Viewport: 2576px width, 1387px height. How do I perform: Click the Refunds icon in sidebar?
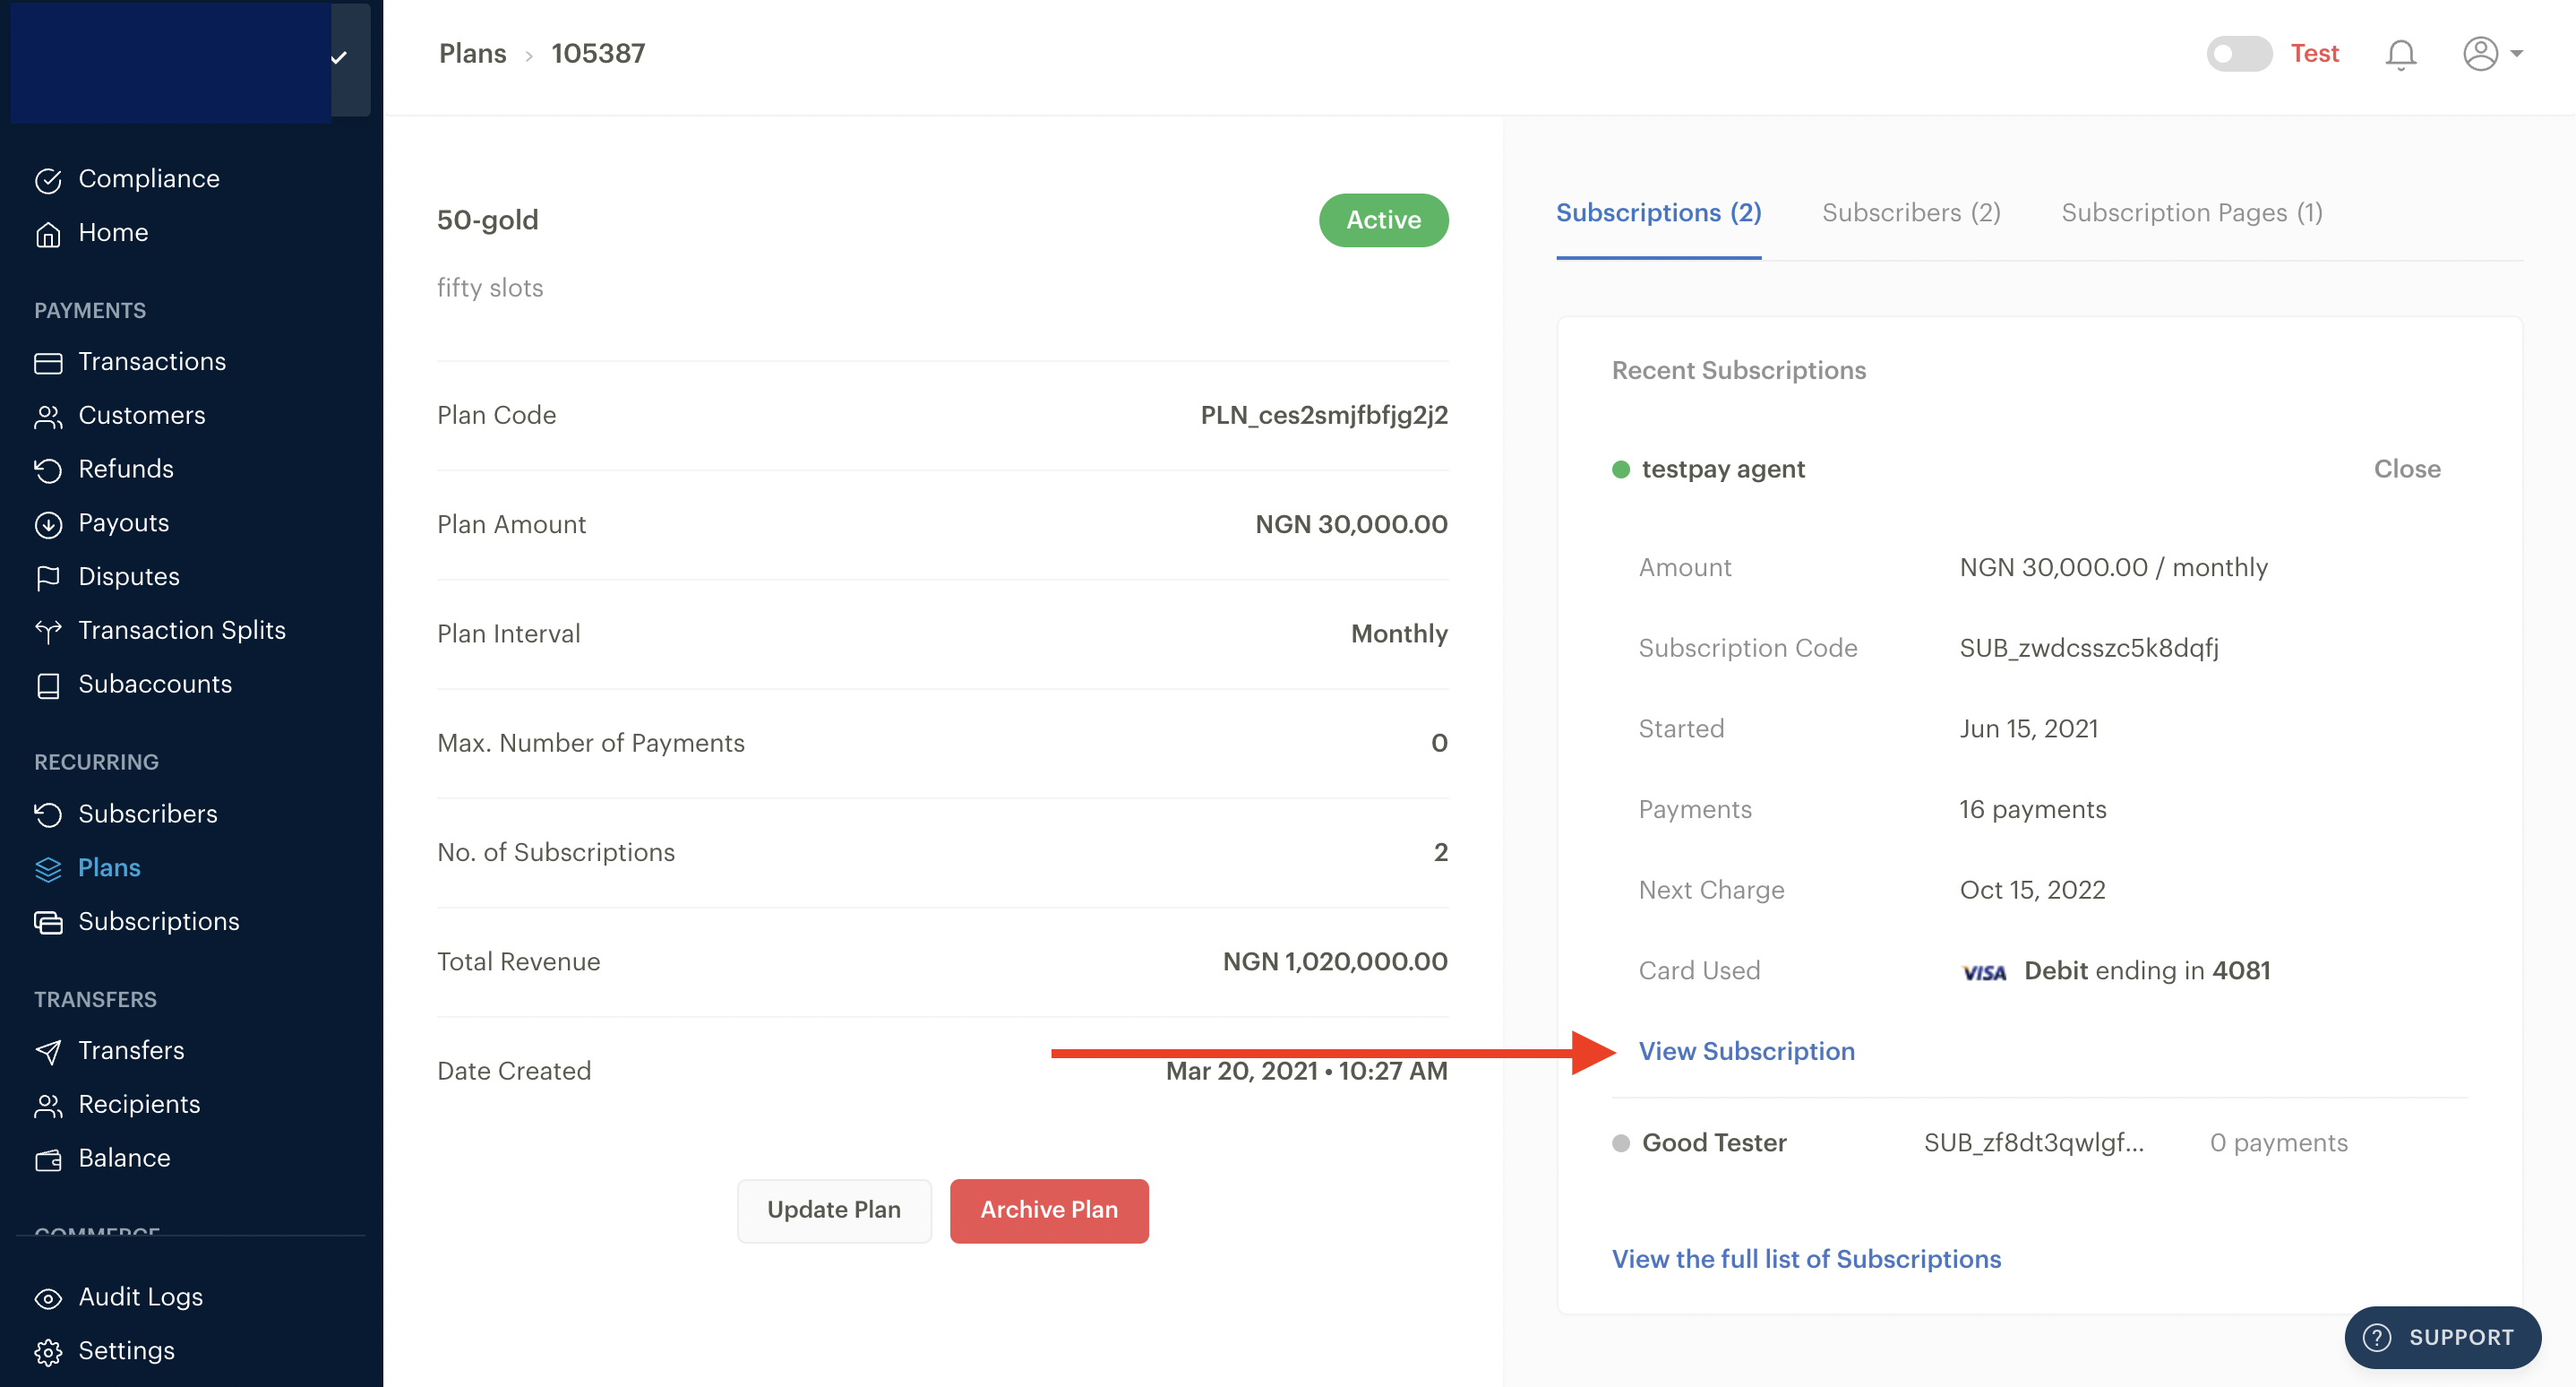tap(47, 468)
